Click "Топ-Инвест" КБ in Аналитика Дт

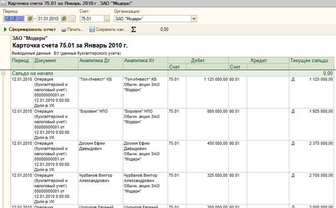pos(95,79)
